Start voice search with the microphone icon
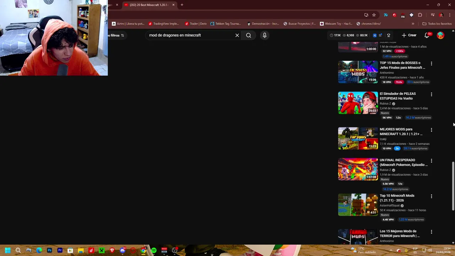The width and height of the screenshot is (455, 256). point(264,35)
